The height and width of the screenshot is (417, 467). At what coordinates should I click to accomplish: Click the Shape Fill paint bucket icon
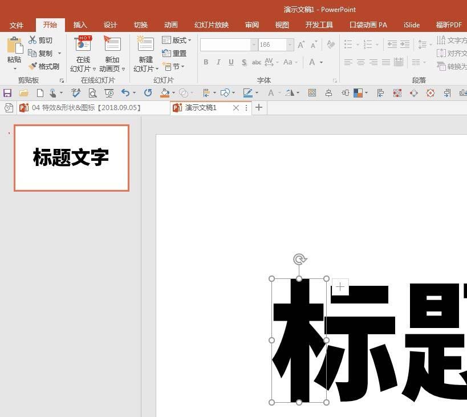click(165, 93)
